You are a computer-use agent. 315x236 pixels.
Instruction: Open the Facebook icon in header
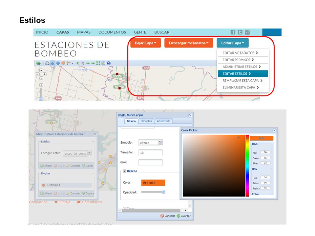tap(233, 32)
